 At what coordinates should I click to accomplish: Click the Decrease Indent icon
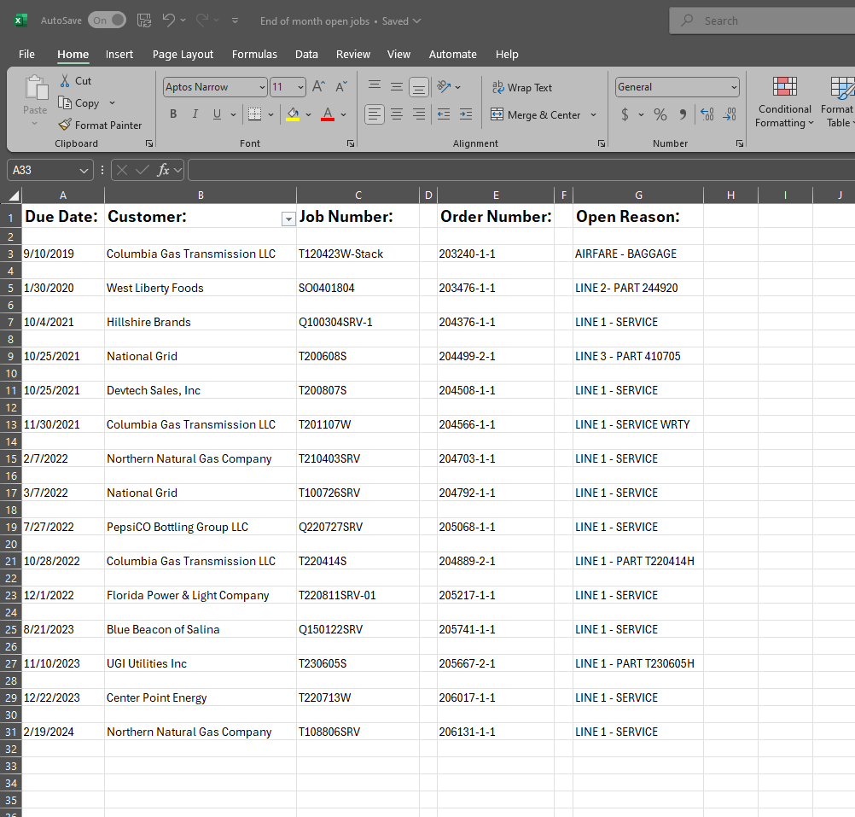pyautogui.click(x=444, y=114)
